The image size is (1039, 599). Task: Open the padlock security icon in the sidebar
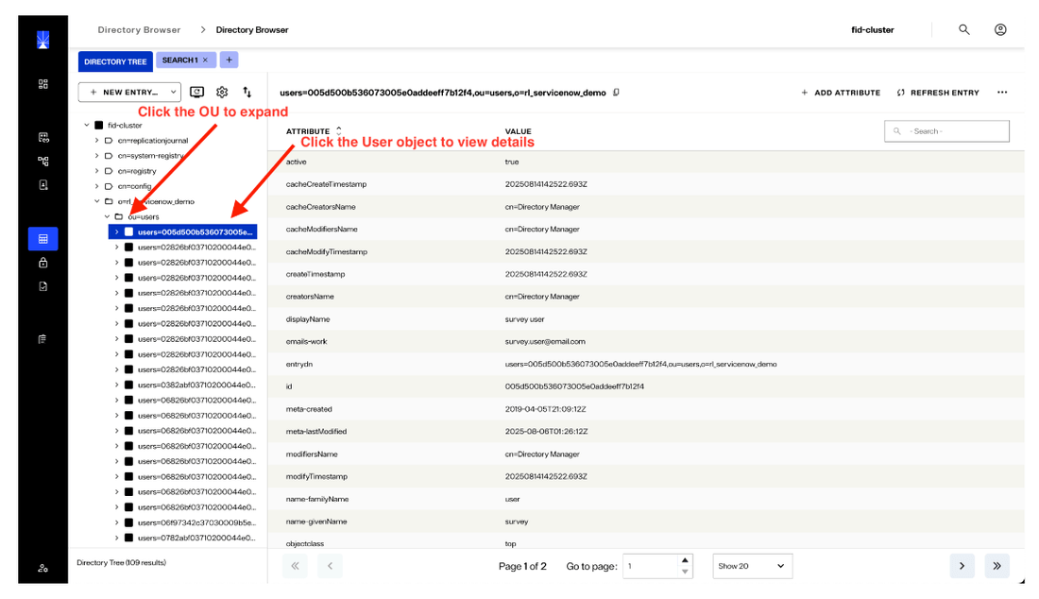tap(43, 263)
